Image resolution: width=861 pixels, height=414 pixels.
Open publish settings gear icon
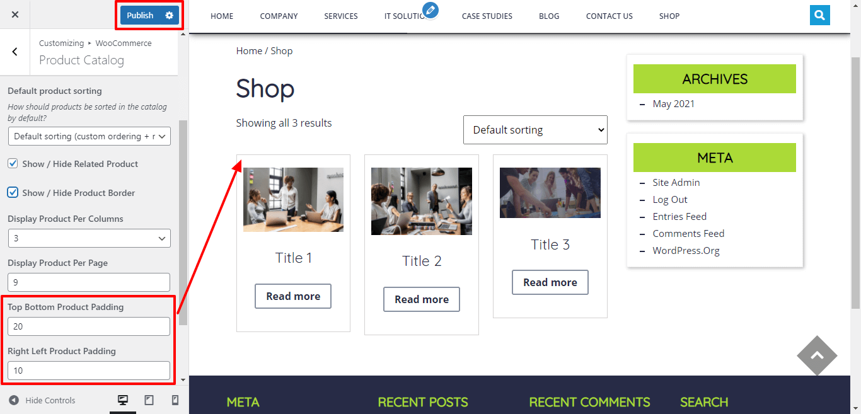click(x=169, y=15)
